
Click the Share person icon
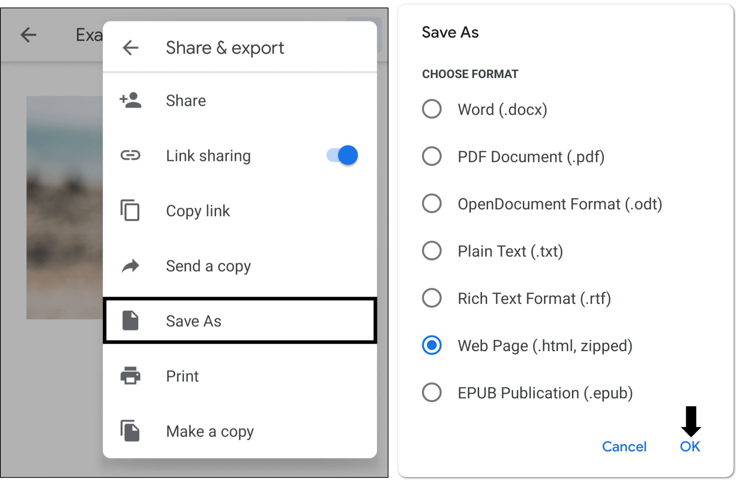pyautogui.click(x=130, y=101)
